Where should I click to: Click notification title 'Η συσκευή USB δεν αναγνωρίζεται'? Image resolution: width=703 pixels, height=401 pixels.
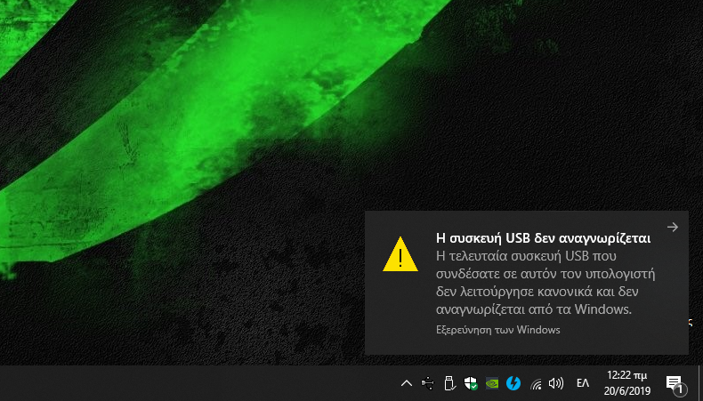tap(543, 238)
